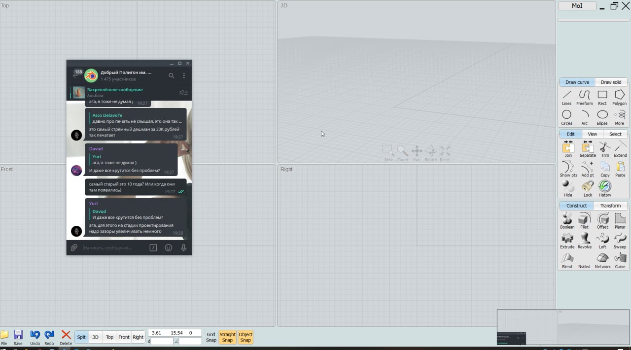Click the angle input field

[190, 341]
